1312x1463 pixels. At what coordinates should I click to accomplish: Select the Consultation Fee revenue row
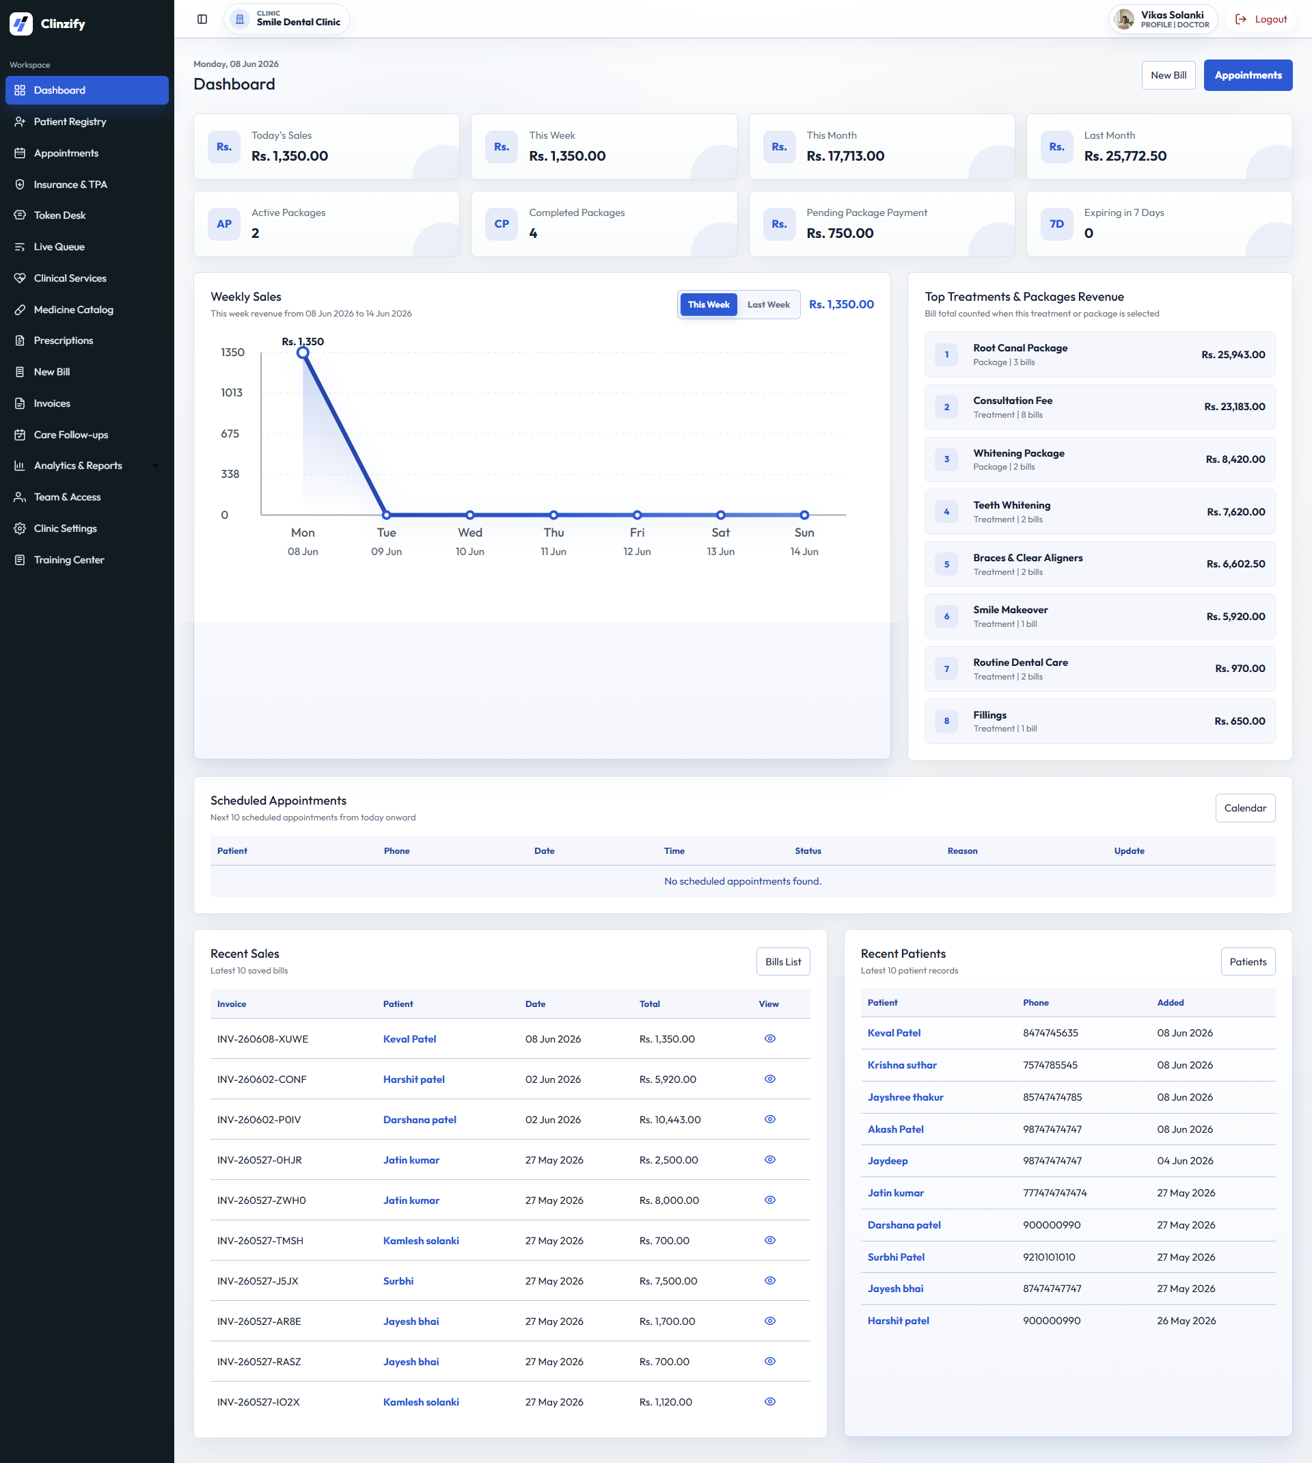[1099, 407]
